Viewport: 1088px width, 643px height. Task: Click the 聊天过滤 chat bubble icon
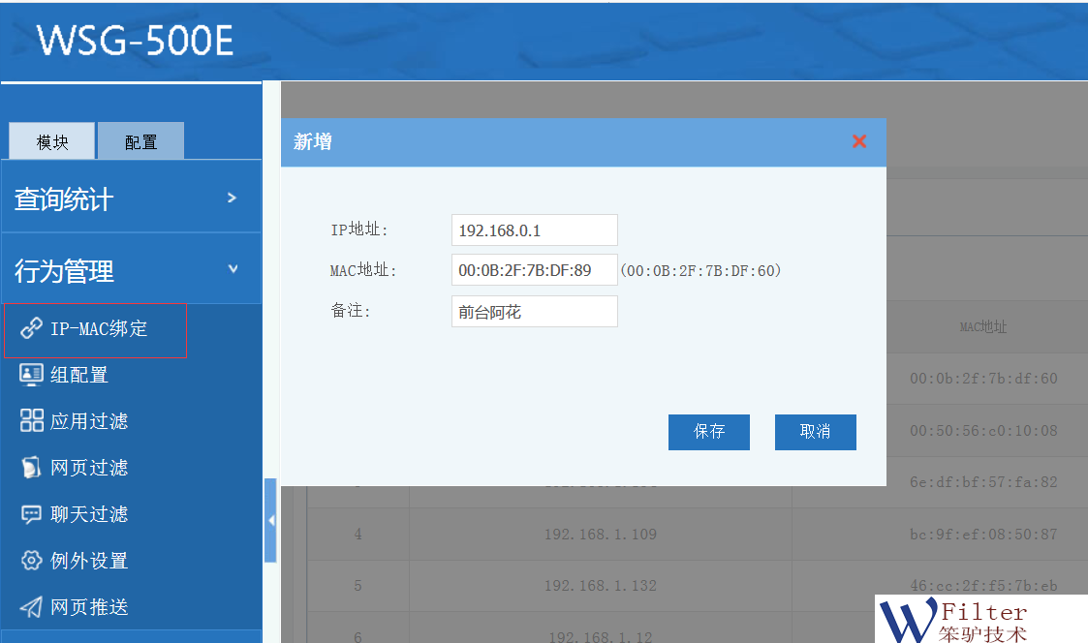point(32,514)
